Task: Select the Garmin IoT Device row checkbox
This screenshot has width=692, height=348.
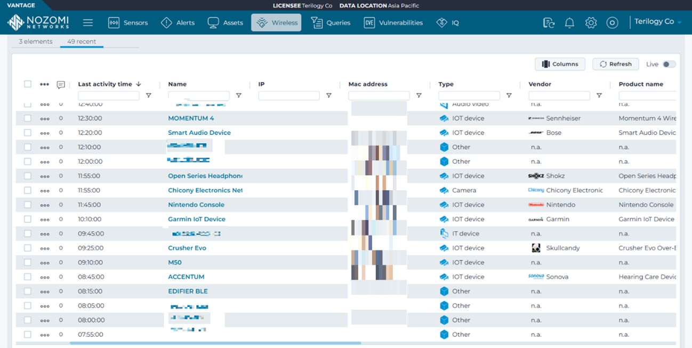Action: tap(28, 219)
